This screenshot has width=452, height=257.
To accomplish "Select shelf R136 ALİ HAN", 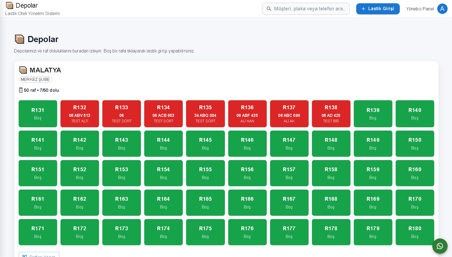I will click(247, 114).
